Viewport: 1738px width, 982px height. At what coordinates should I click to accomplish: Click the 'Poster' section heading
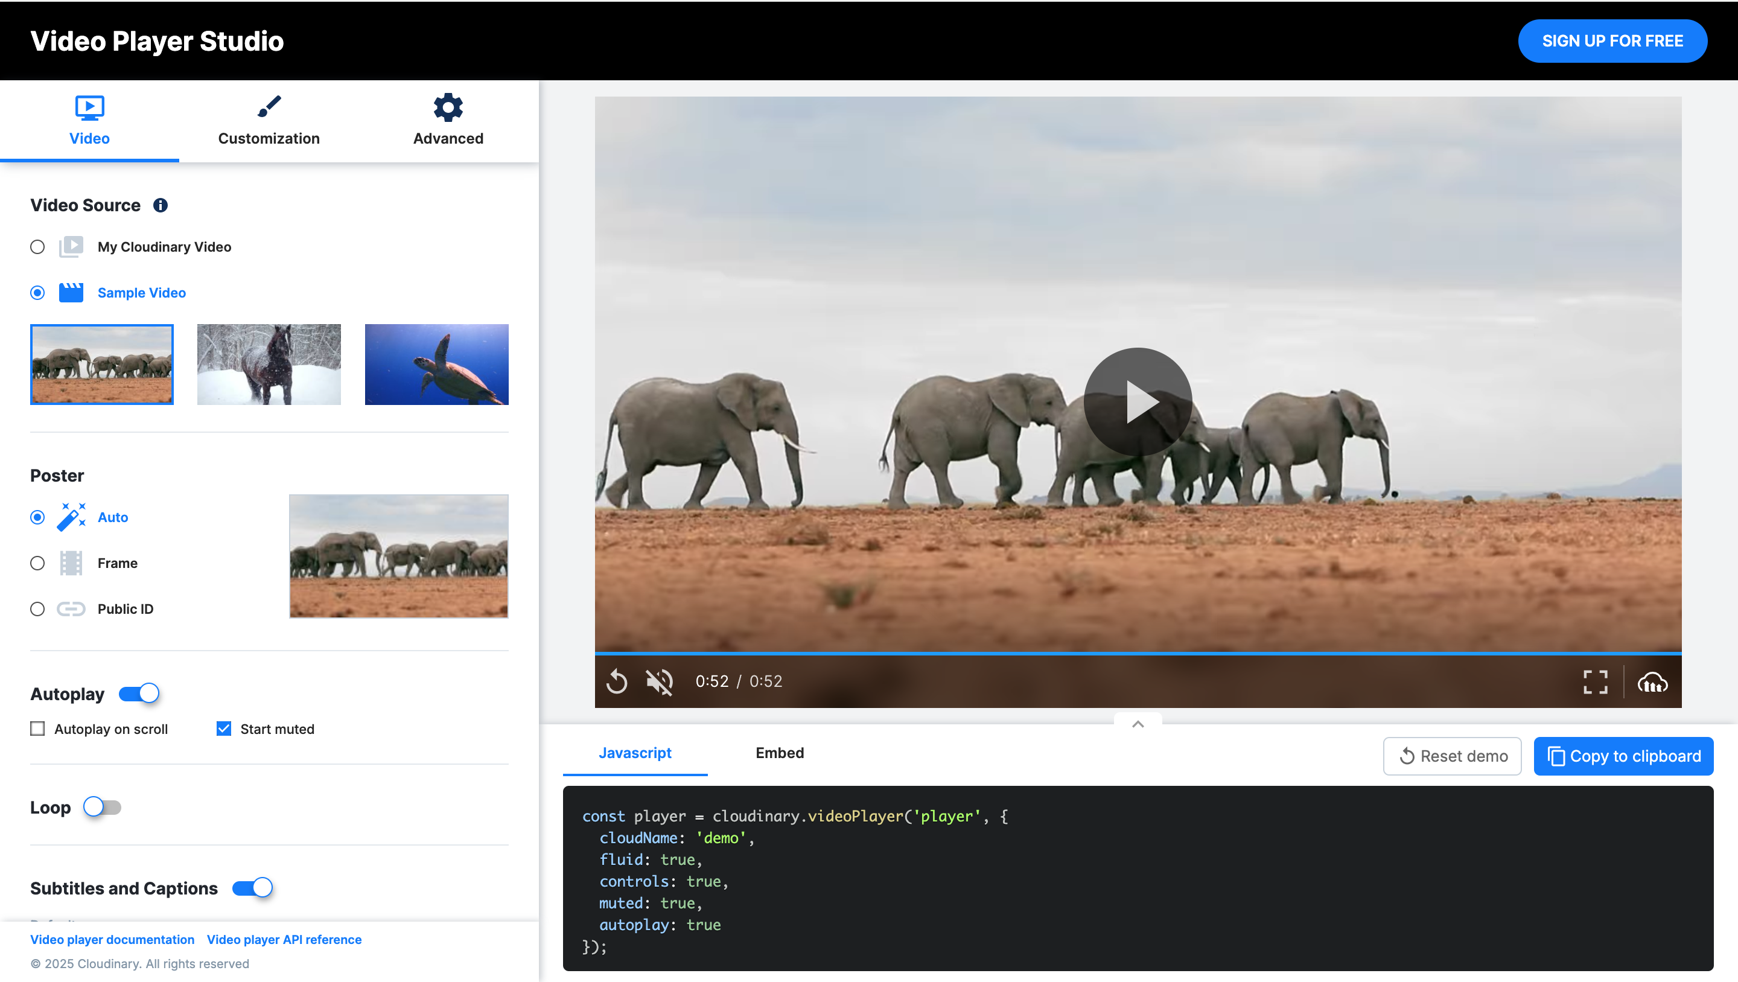click(x=57, y=476)
